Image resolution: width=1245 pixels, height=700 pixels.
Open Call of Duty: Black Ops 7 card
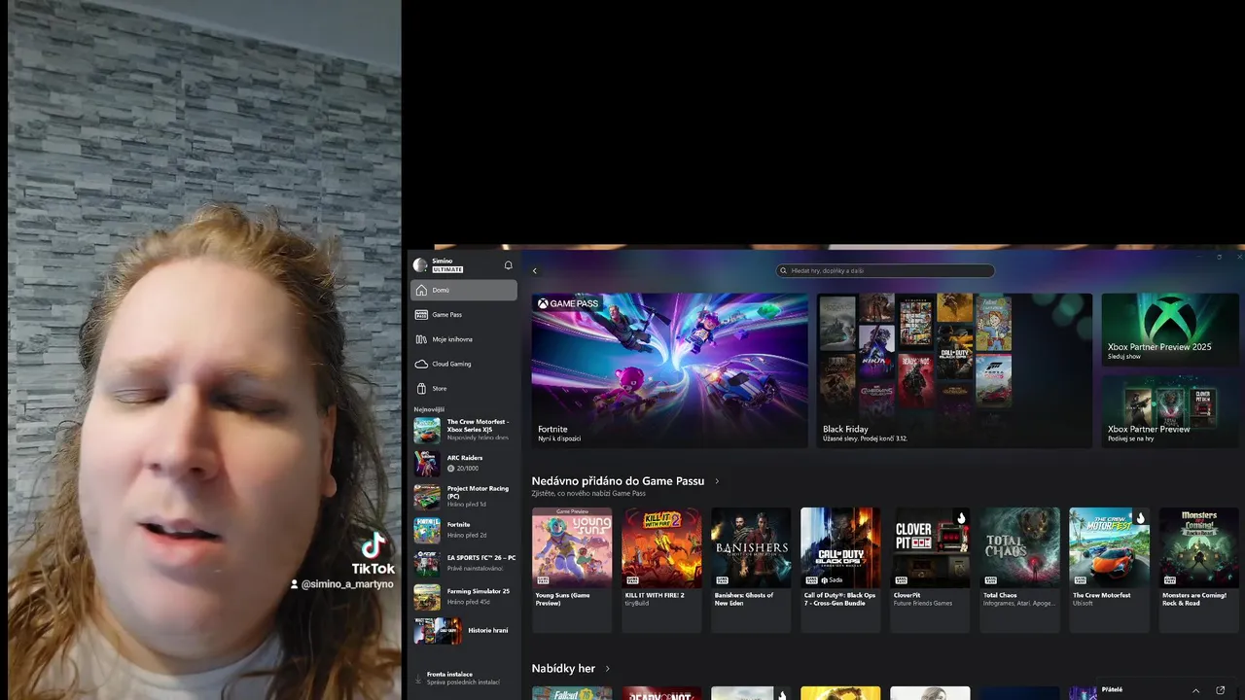840,570
